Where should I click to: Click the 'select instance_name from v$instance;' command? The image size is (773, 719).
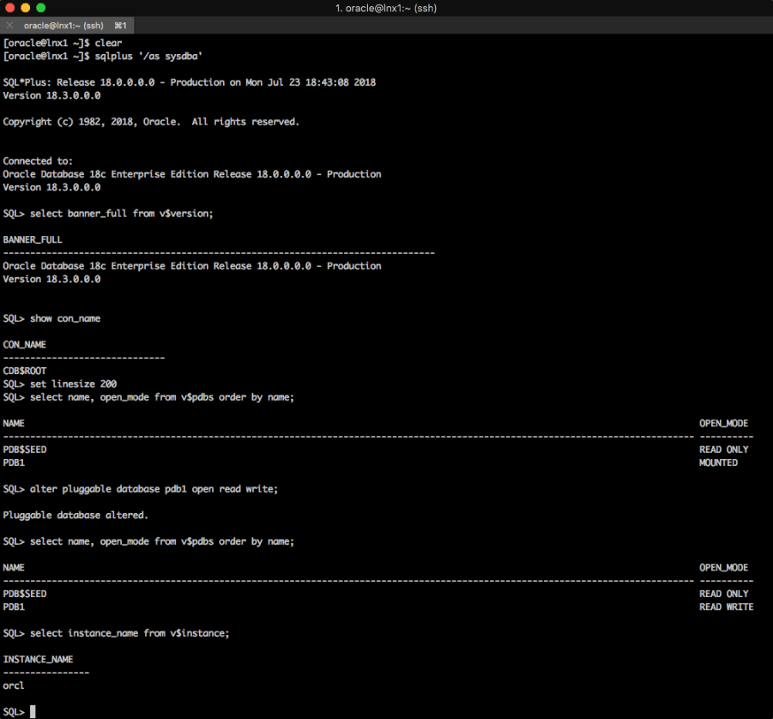pyautogui.click(x=130, y=633)
